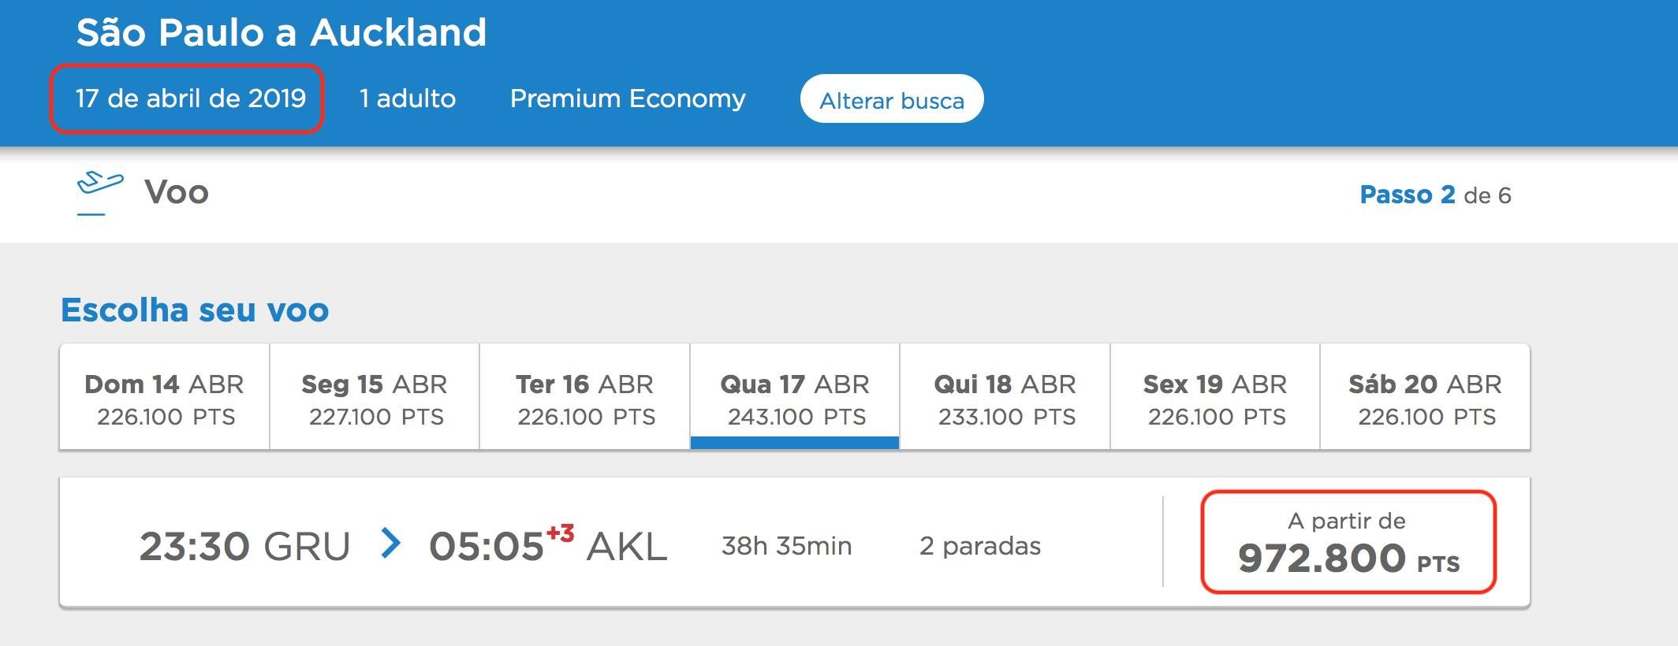Select the Seg 15 ABR date tab

[375, 397]
